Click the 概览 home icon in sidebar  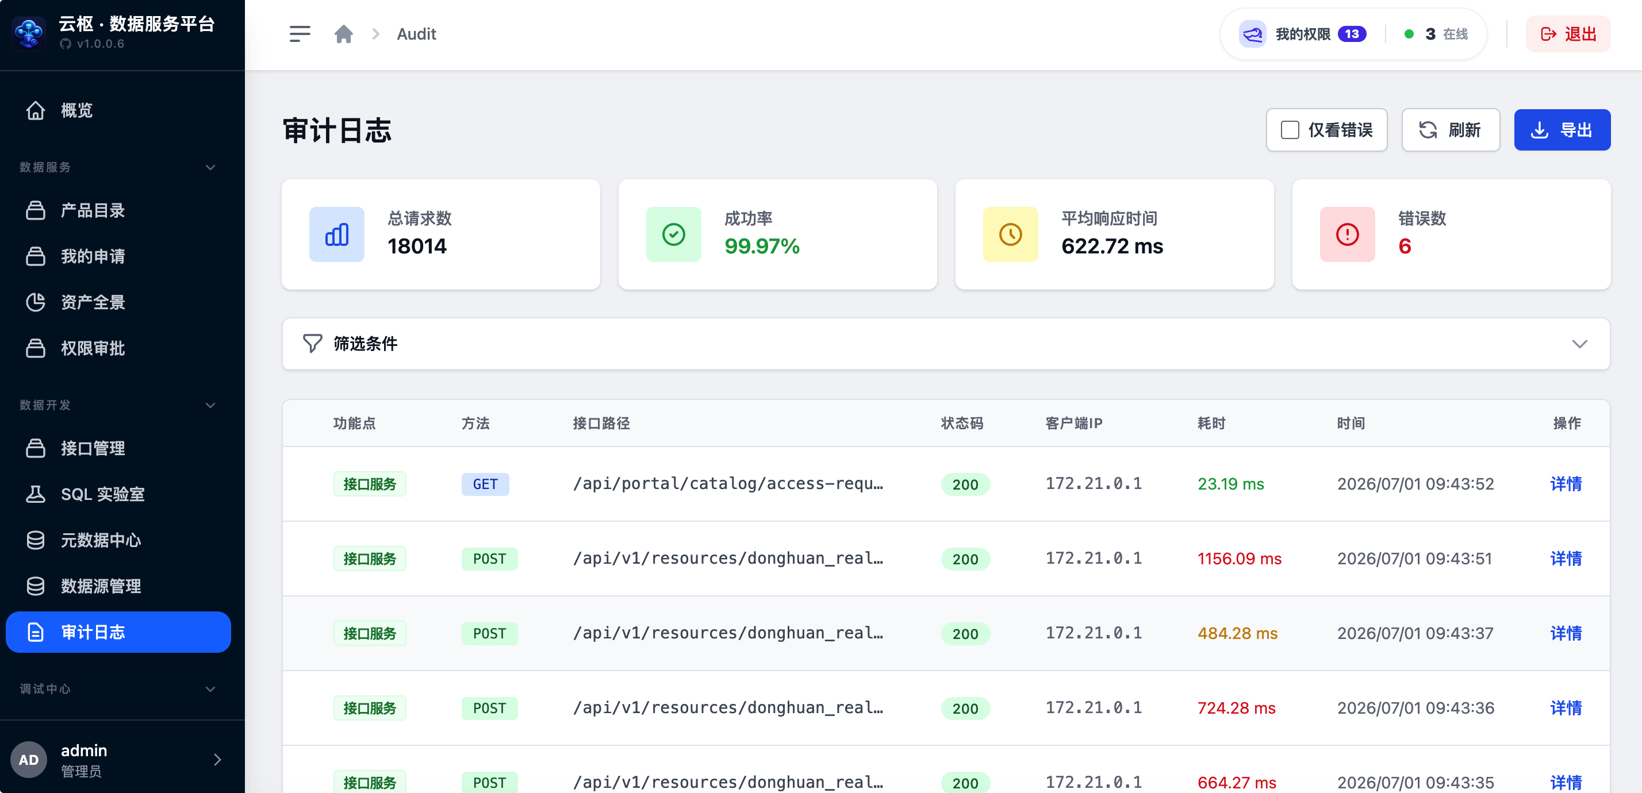coord(36,110)
